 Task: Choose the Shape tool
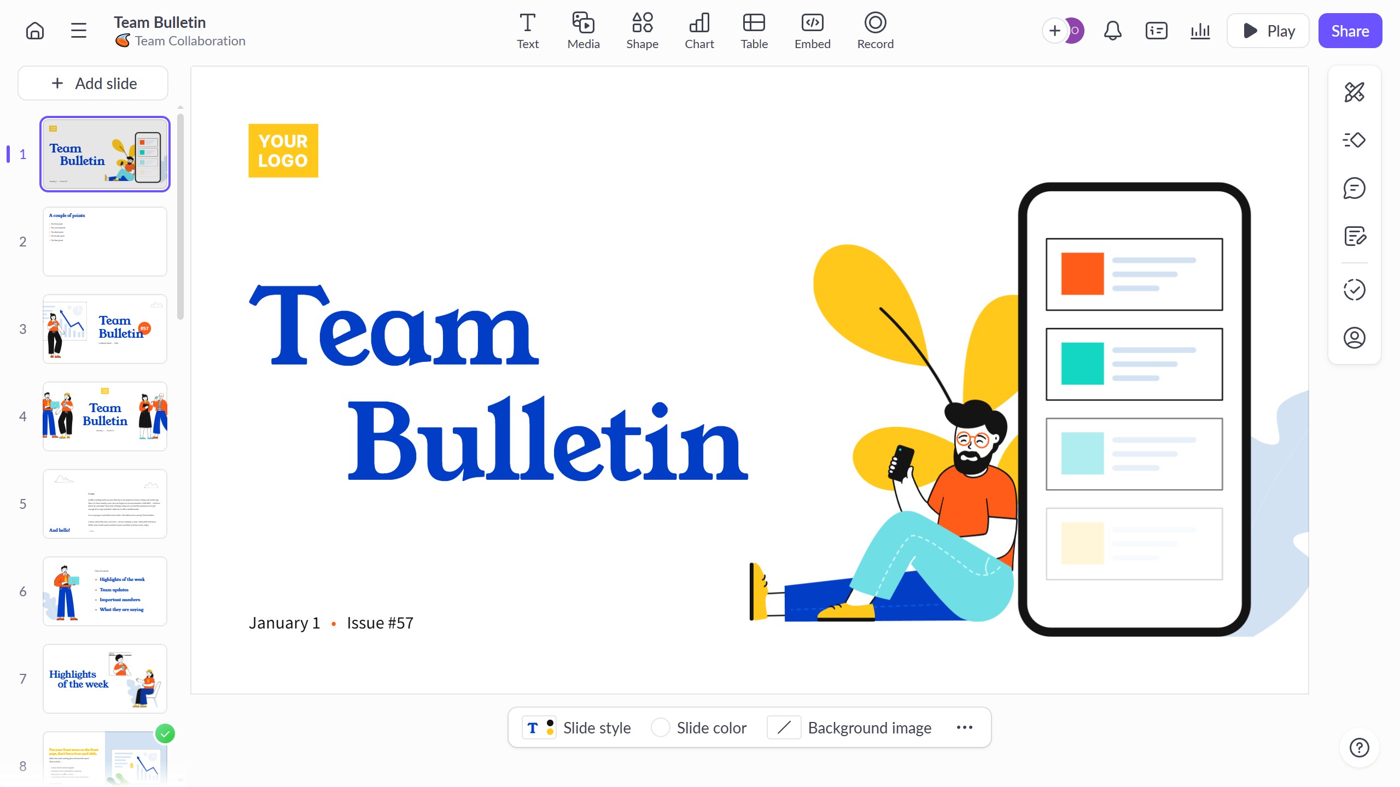642,31
